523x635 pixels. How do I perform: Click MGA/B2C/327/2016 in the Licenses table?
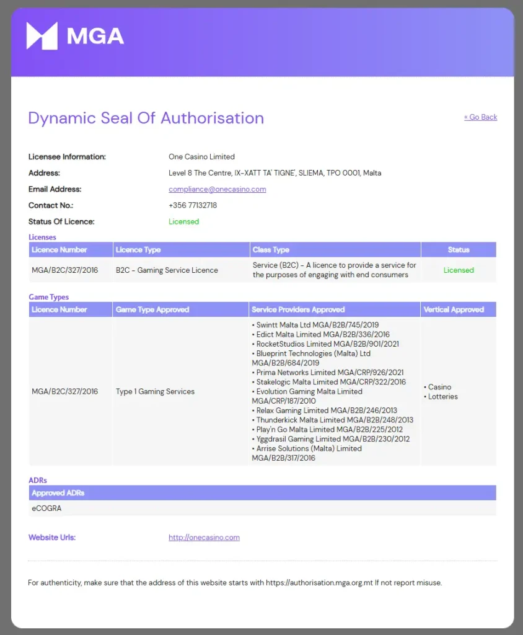pos(65,270)
